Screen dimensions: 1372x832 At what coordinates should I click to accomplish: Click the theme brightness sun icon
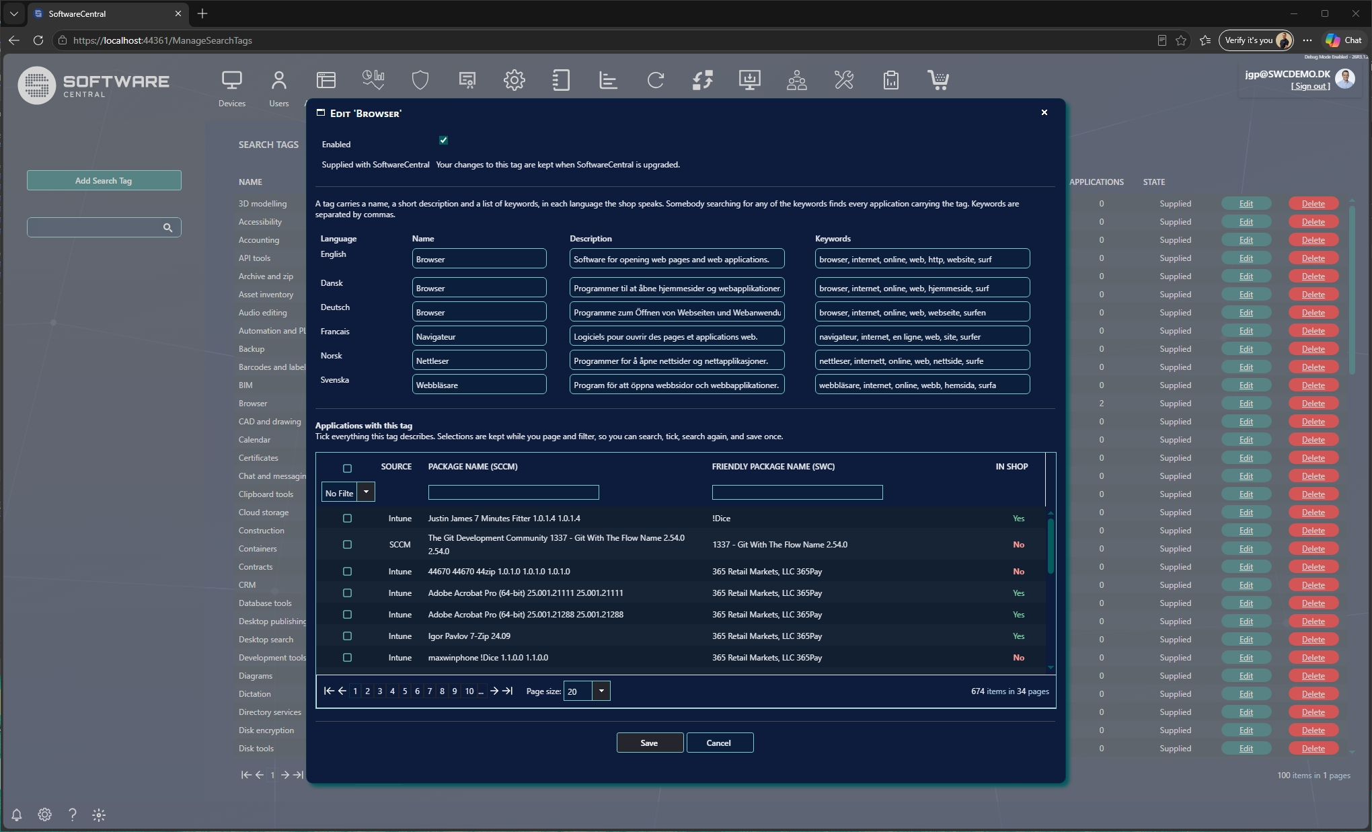point(99,815)
